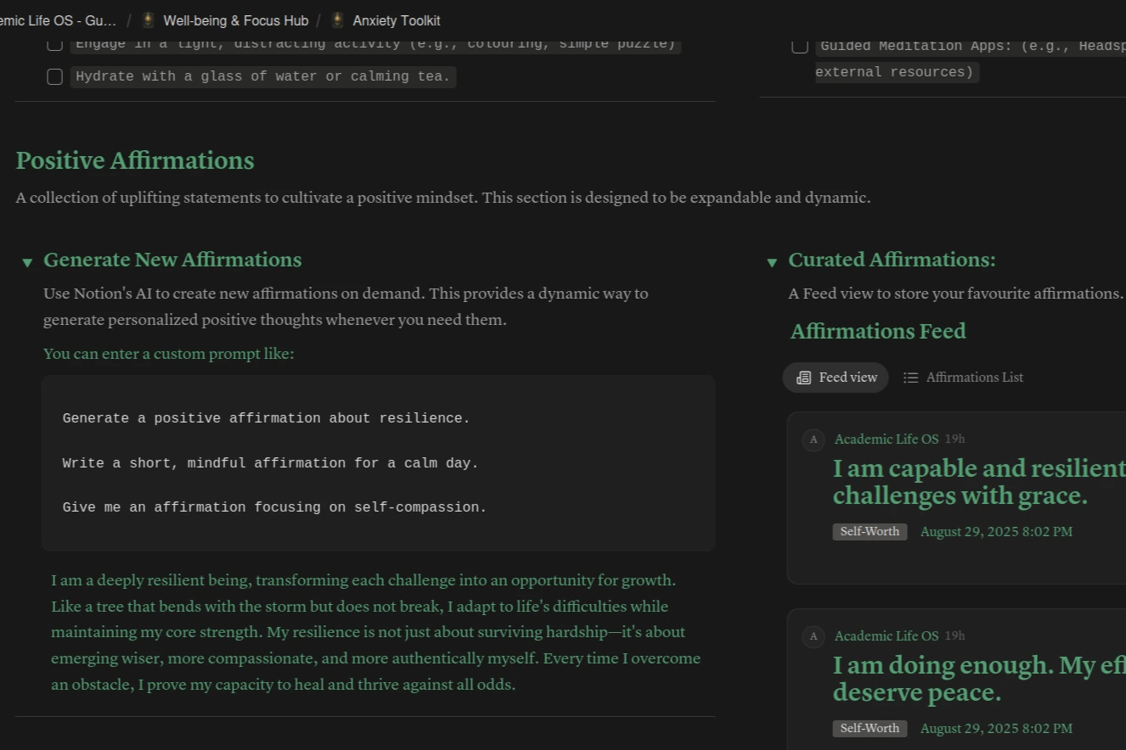Mark the "Guided Meditation Apps" to-do checkbox
Viewport: 1126px width, 750px height.
click(x=800, y=46)
